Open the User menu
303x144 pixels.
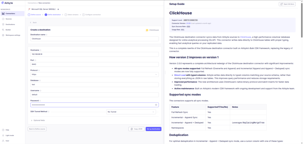tap(12, 141)
